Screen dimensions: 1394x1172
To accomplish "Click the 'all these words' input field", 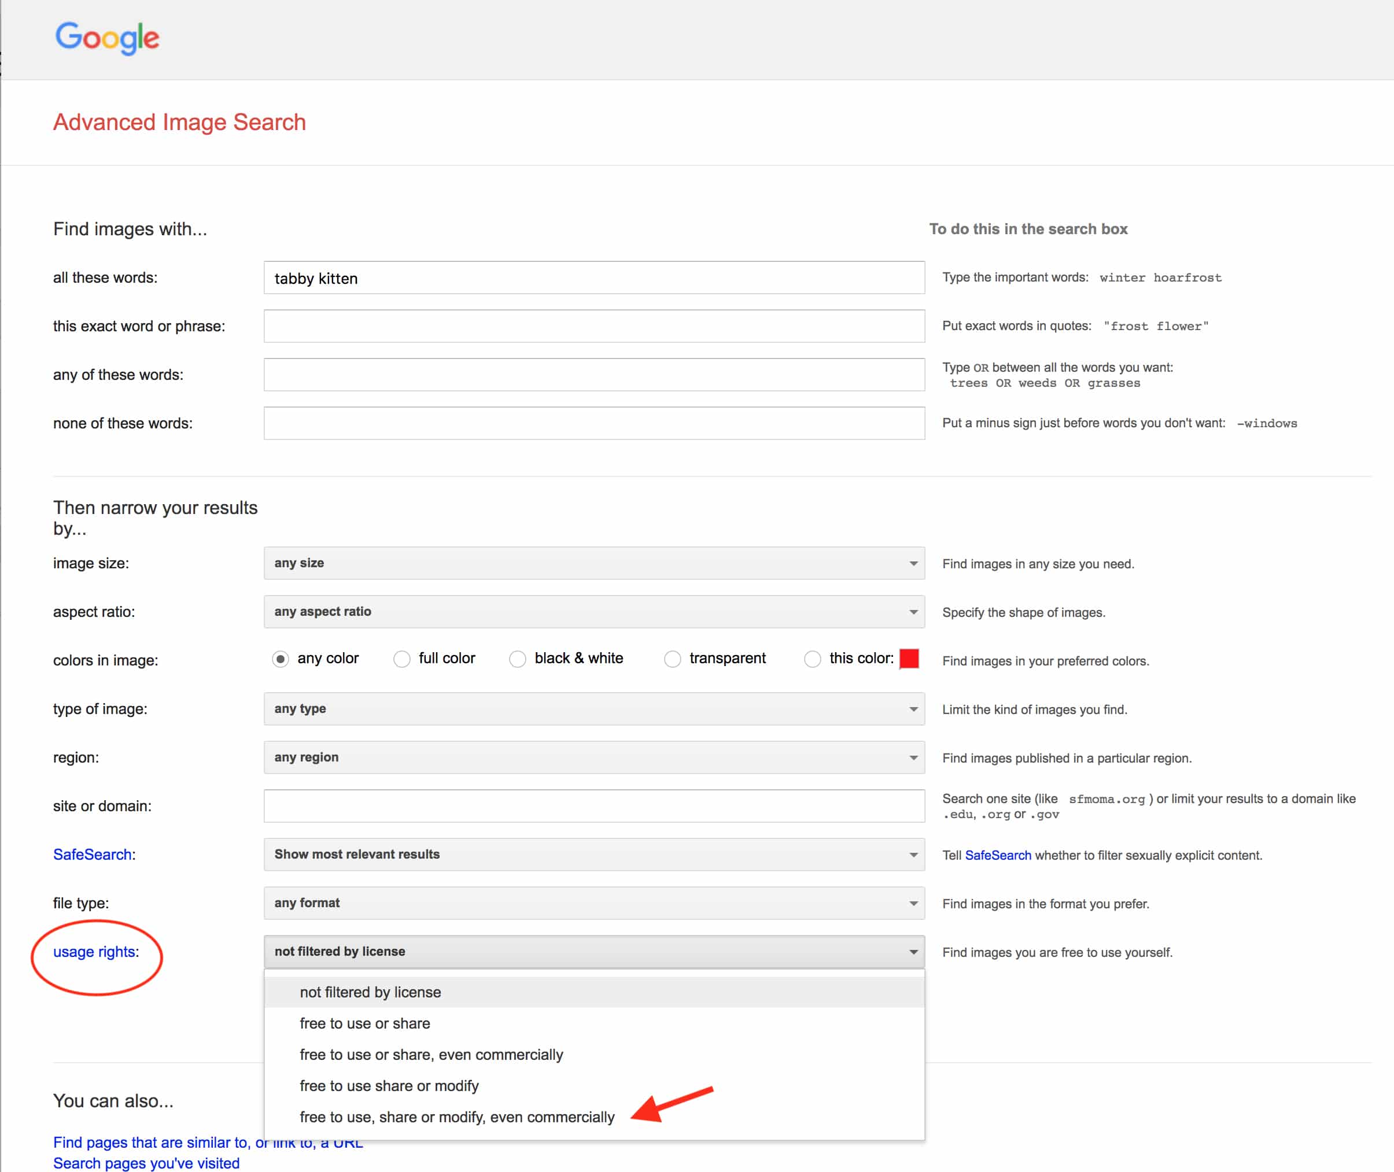I will (x=593, y=278).
